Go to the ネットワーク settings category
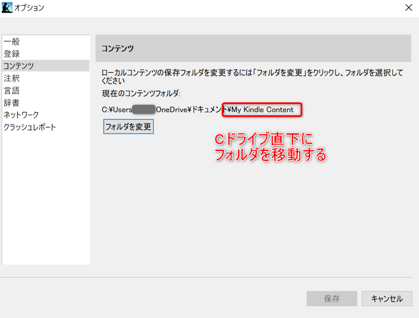This screenshot has width=419, height=318. (x=46, y=115)
